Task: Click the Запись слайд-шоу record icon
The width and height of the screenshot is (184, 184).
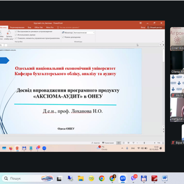Action: click(x=9, y=33)
